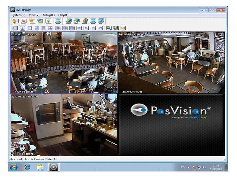237x178 pixels.
Task: Click the orange exclamation event icon
Action: coord(32,21)
